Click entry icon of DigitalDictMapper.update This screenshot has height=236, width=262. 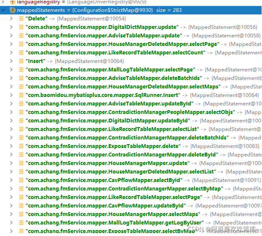(21, 27)
